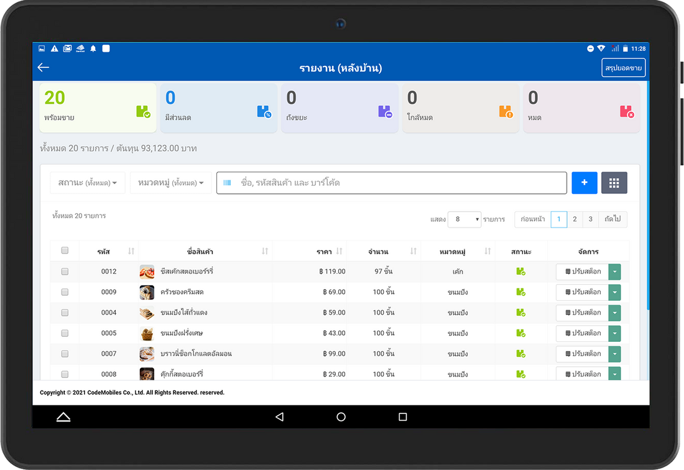Open the สถานะ status filter dropdown
Screen dimensions: 684x470
88,183
